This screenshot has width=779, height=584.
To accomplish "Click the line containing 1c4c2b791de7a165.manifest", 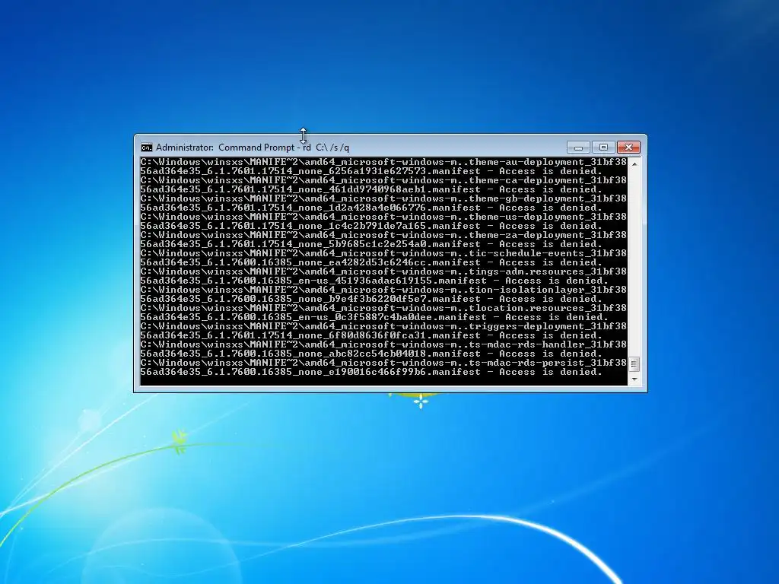I will (371, 226).
